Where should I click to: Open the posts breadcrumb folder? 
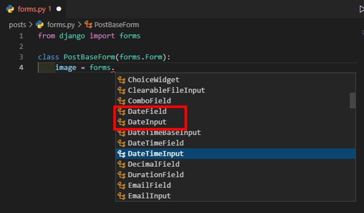[x=17, y=25]
